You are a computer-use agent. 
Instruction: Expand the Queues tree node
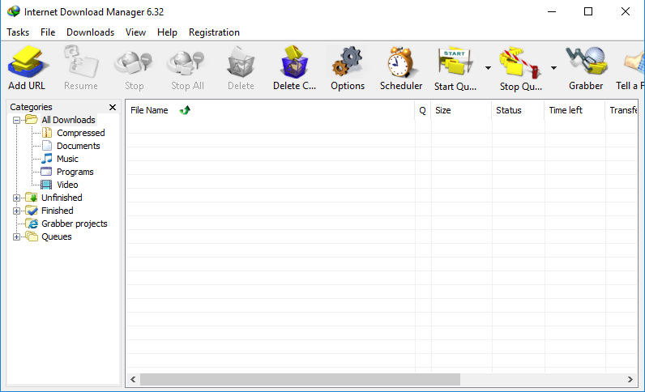pos(16,237)
